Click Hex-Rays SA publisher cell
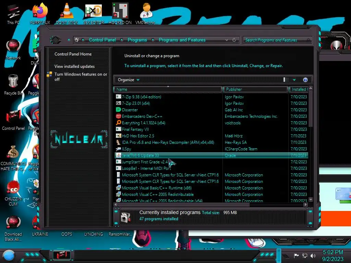This screenshot has height=263, width=351. pos(236,142)
